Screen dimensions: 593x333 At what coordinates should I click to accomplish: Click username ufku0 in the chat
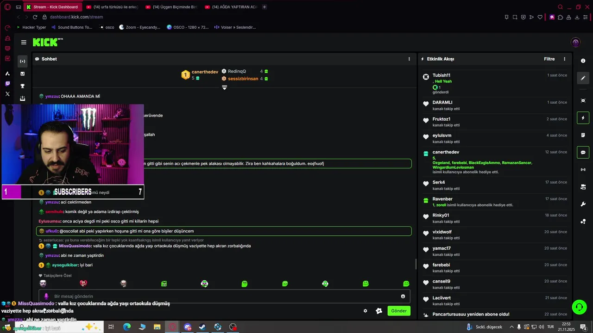click(x=51, y=231)
